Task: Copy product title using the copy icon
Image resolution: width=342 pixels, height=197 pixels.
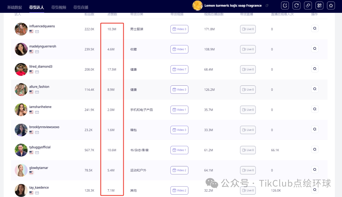Action: [267, 6]
